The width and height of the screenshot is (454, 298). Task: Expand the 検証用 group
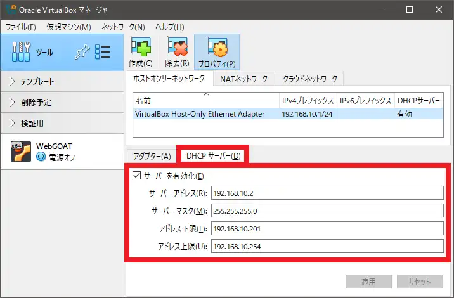[62, 123]
